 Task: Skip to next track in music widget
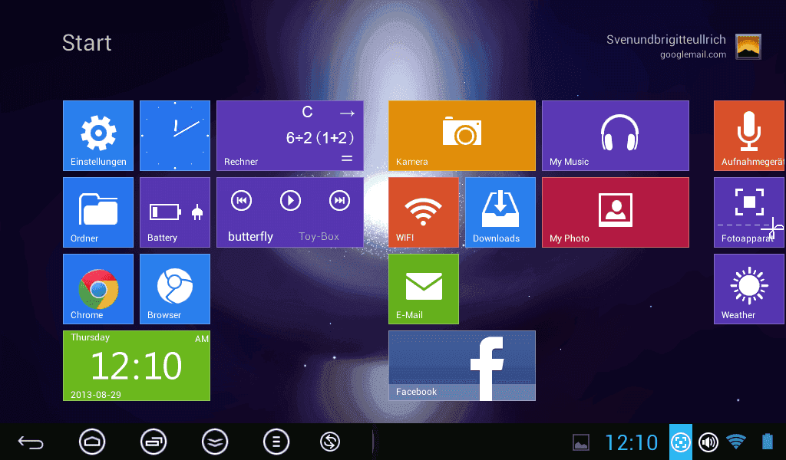(x=339, y=201)
